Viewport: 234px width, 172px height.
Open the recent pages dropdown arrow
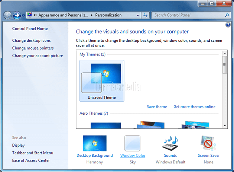[x=23, y=15]
